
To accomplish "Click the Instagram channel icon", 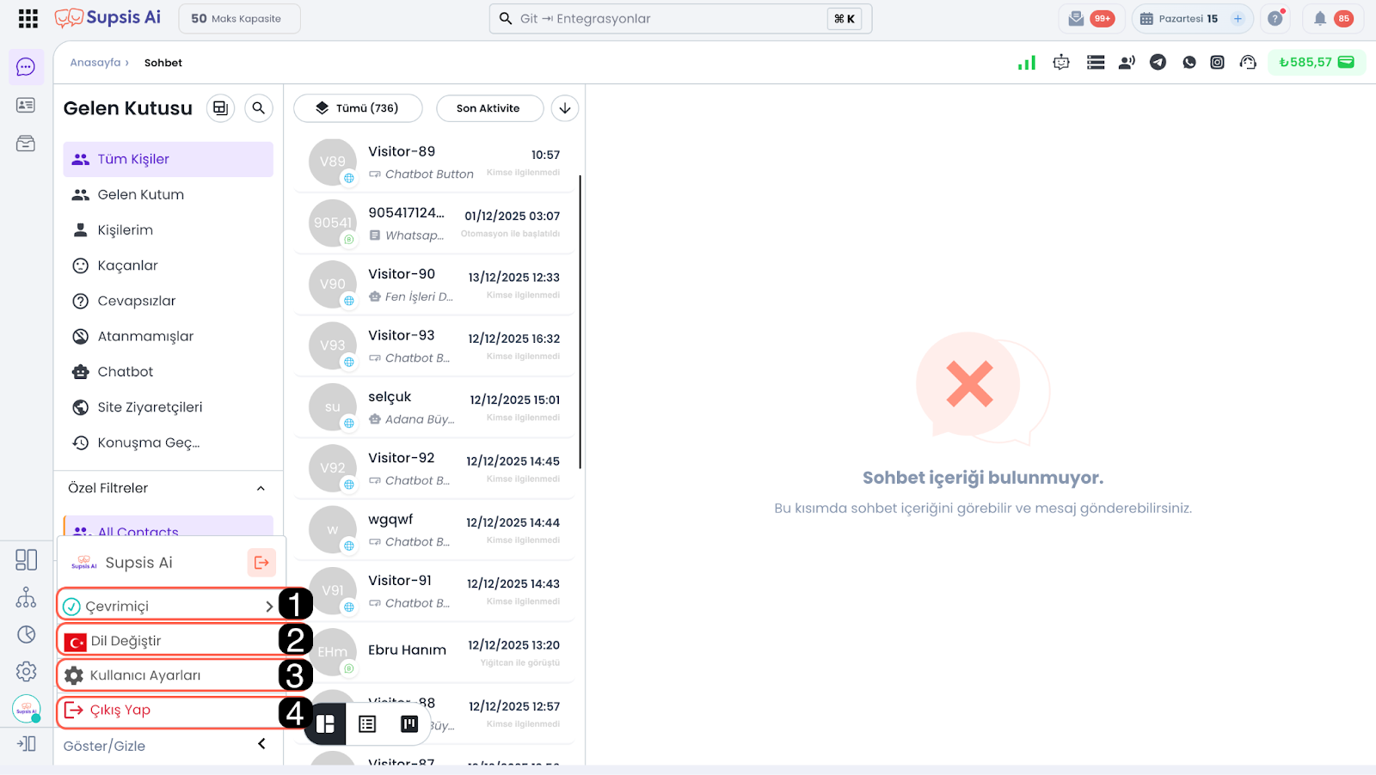I will (1217, 62).
